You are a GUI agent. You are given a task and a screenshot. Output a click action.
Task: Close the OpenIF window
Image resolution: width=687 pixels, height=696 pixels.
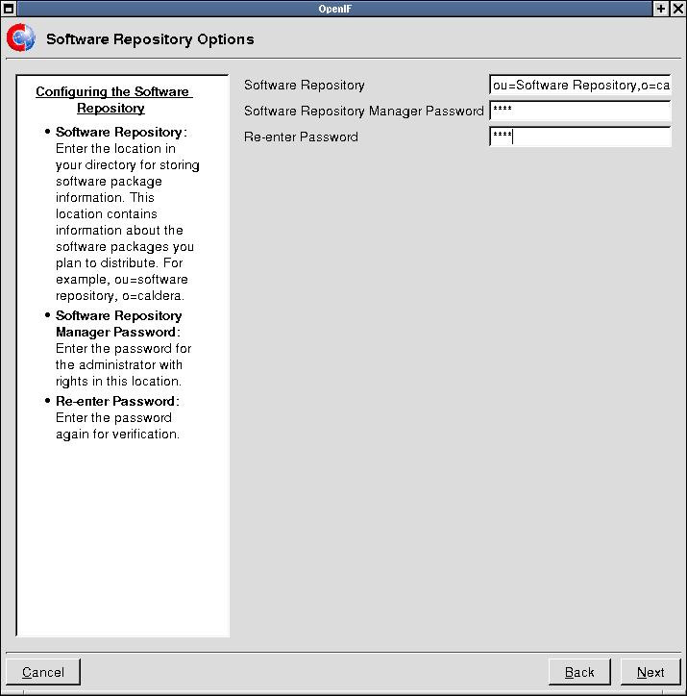point(677,9)
